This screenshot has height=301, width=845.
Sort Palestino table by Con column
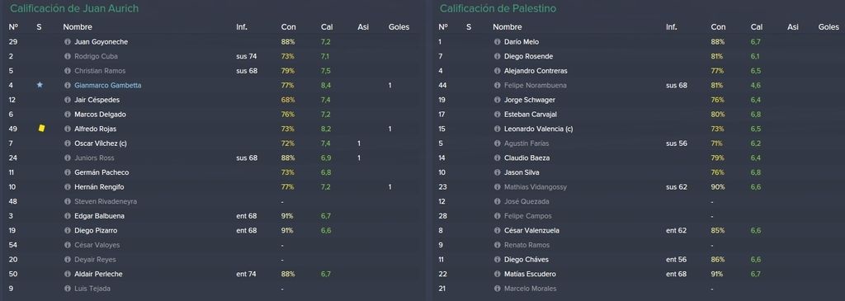[719, 27]
